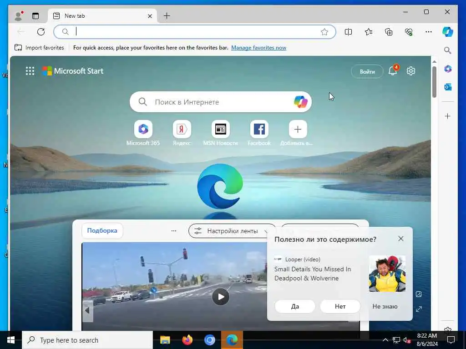Click the Войти sign-in button

[367, 71]
